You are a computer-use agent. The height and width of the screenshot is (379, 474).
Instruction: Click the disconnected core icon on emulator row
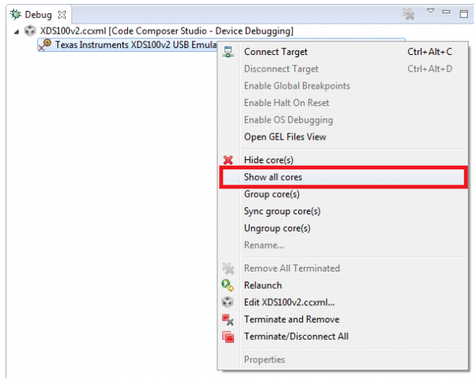coord(45,45)
